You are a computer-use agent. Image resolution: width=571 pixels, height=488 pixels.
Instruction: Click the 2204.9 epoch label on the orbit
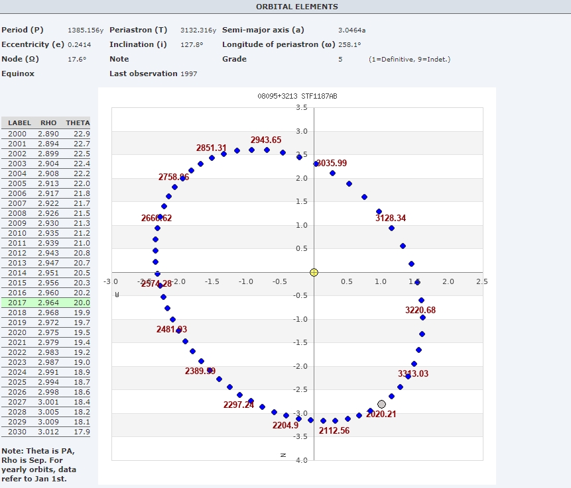(x=285, y=425)
